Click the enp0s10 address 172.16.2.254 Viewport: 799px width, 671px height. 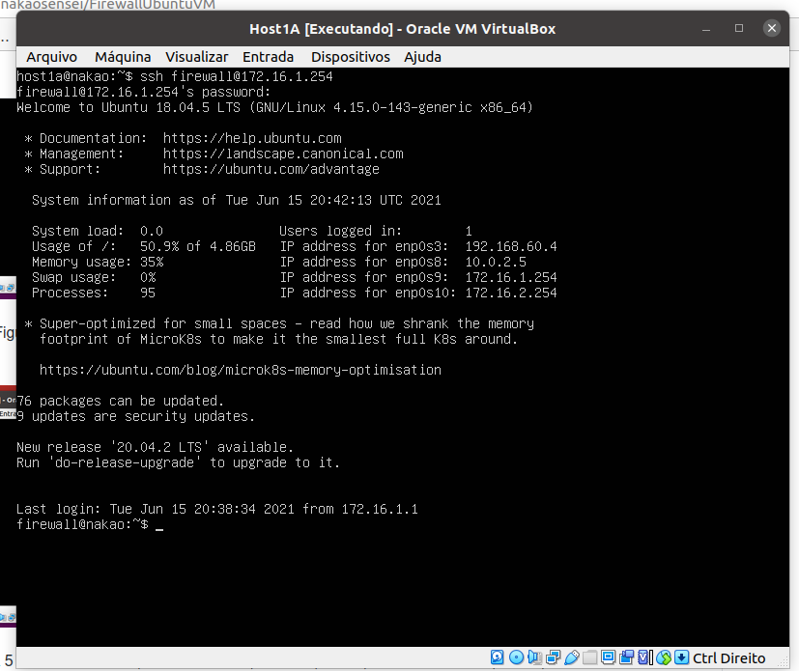click(x=511, y=293)
